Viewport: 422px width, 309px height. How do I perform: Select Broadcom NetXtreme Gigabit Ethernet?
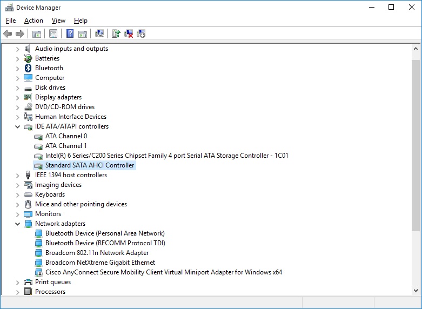(x=100, y=263)
